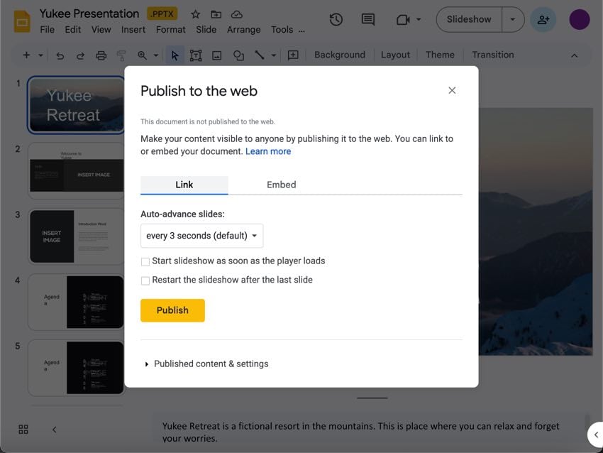Screen dimensions: 603x453
Task: Expand Published content & settings
Action: coord(207,363)
